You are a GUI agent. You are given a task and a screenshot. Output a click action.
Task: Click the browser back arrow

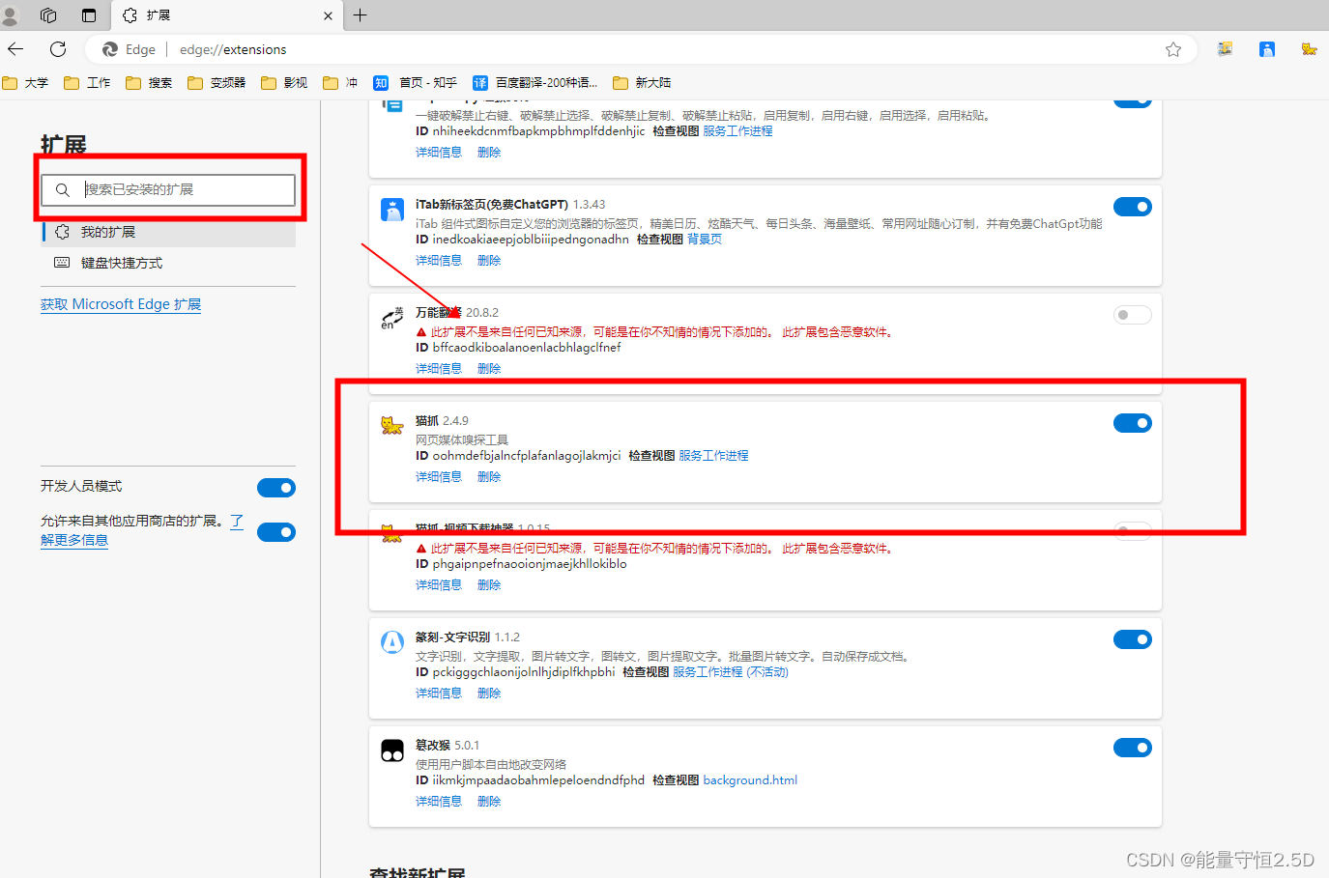(15, 49)
